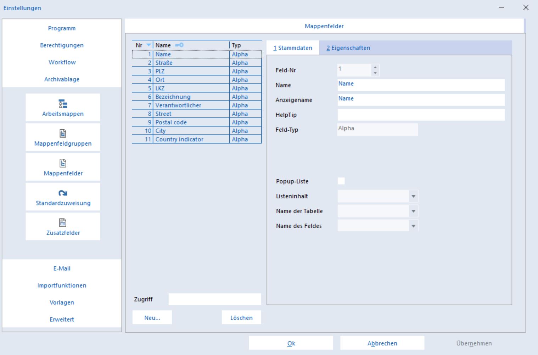Expand the Name des Feldes dropdown
This screenshot has height=355, width=538.
413,226
